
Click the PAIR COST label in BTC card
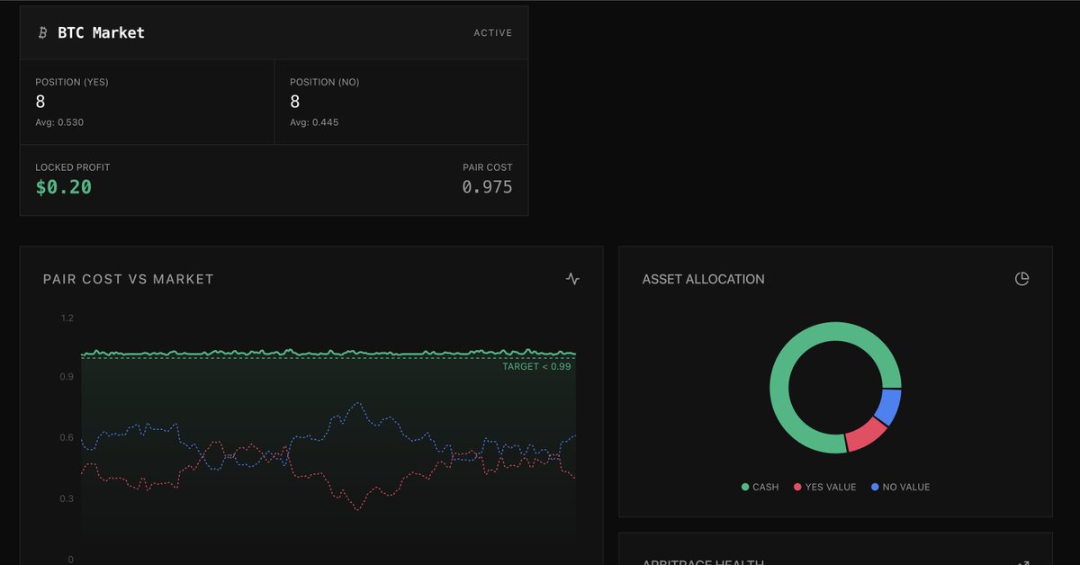486,167
